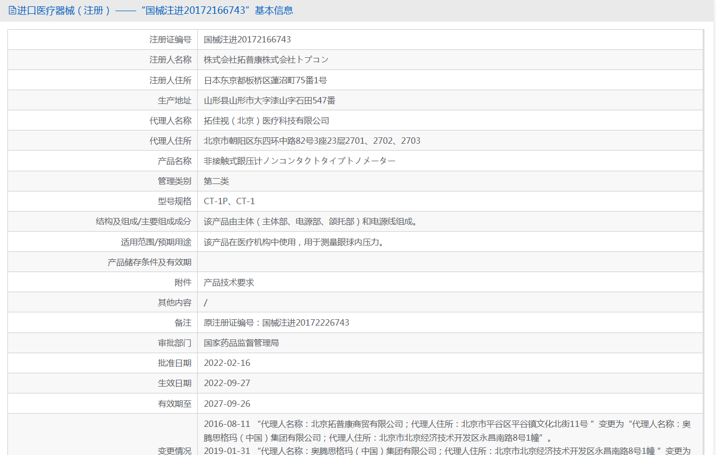716x455 pixels.
Task: Click the label 注册人住所
Action: point(170,80)
